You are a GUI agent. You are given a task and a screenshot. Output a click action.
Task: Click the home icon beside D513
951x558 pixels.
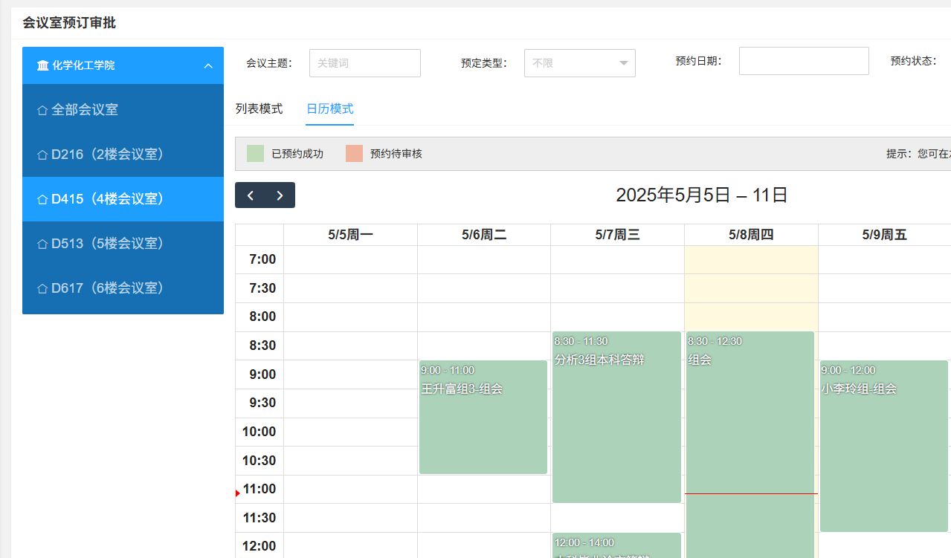point(42,244)
